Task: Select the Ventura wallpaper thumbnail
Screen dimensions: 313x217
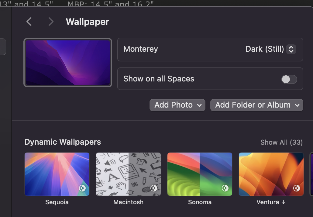Action: tap(271, 174)
